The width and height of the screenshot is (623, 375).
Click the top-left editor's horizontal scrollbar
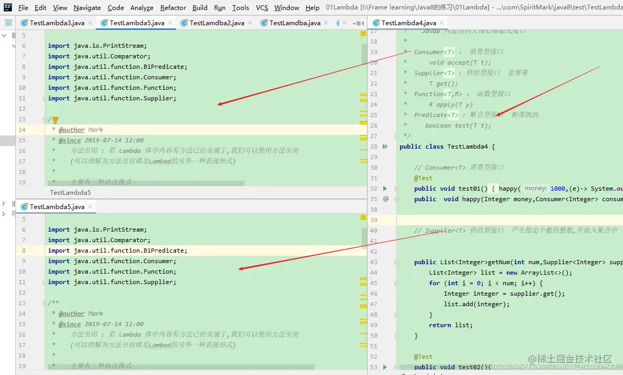[x=146, y=184]
